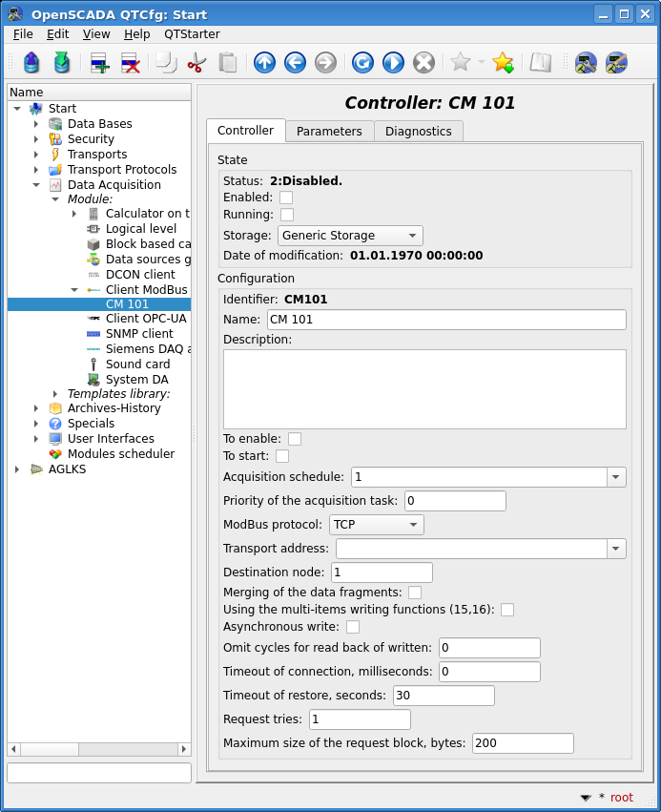Click the yellow star add-favorite icon

tap(503, 63)
